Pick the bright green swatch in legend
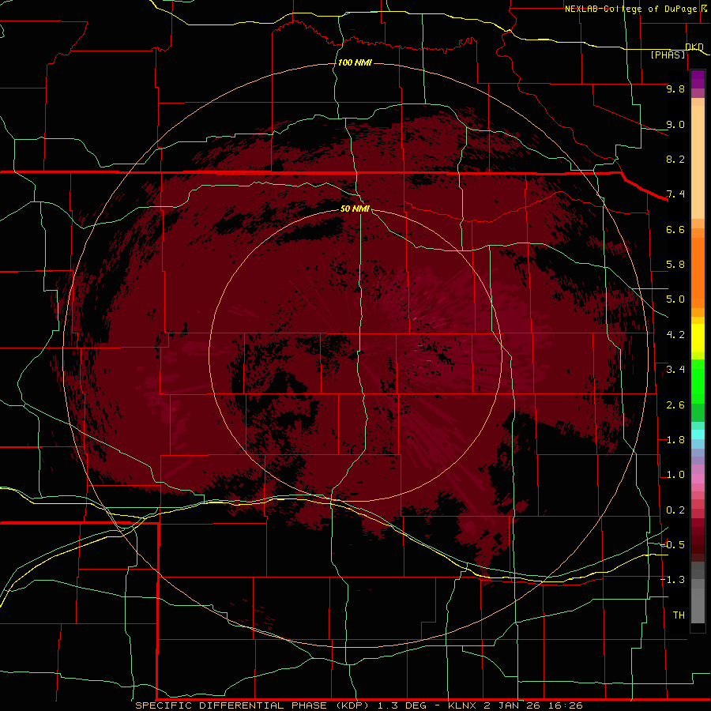This screenshot has height=711, width=711. click(x=698, y=382)
